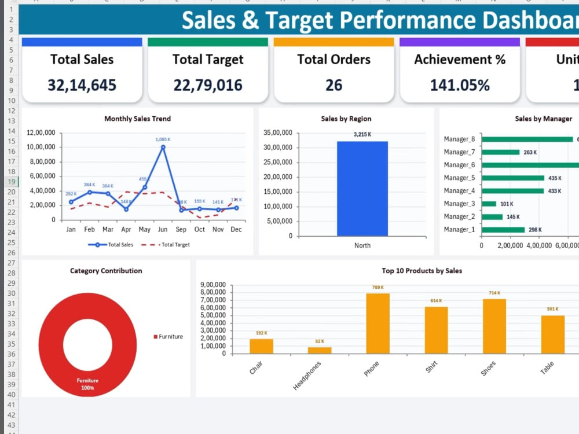This screenshot has height=434, width=579.
Task: Select the 35,00,000 axis value in region chart
Action: pos(278,133)
